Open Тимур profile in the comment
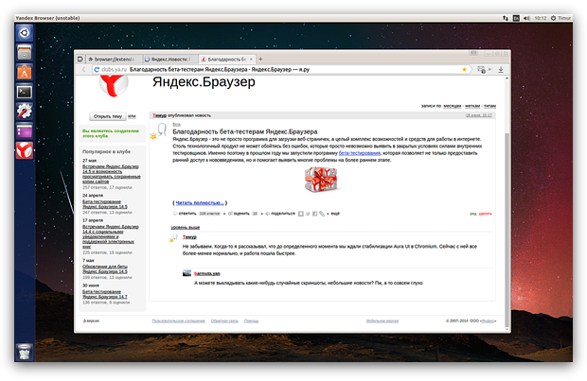587x381 pixels. point(189,237)
